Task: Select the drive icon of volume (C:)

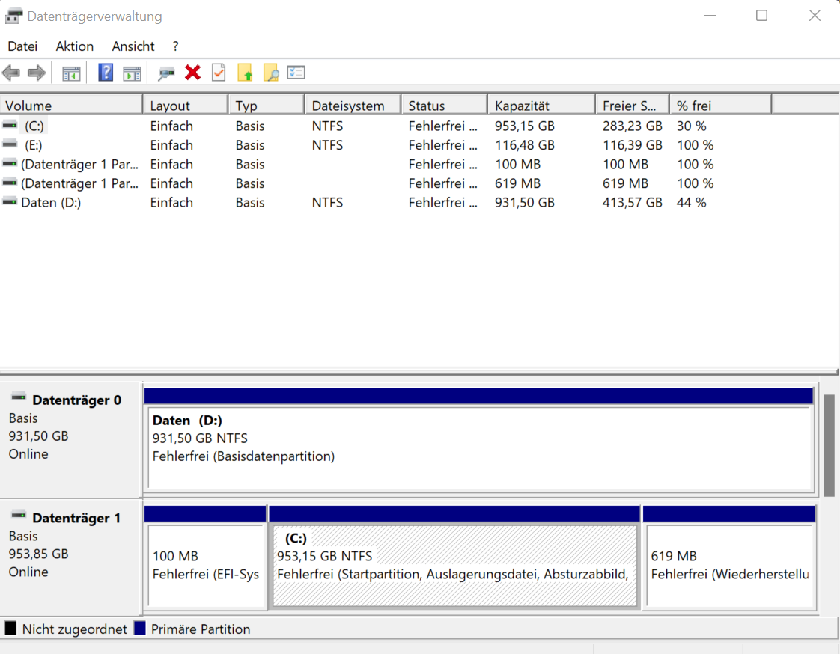Action: coord(10,125)
